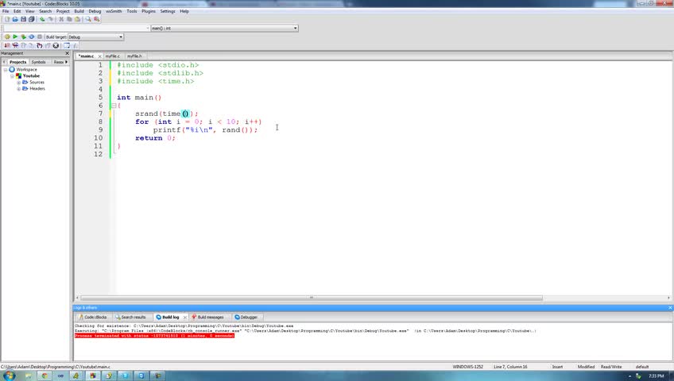Viewport: 674px width, 381px height.
Task: Open the Plugins menu
Action: coord(149,11)
